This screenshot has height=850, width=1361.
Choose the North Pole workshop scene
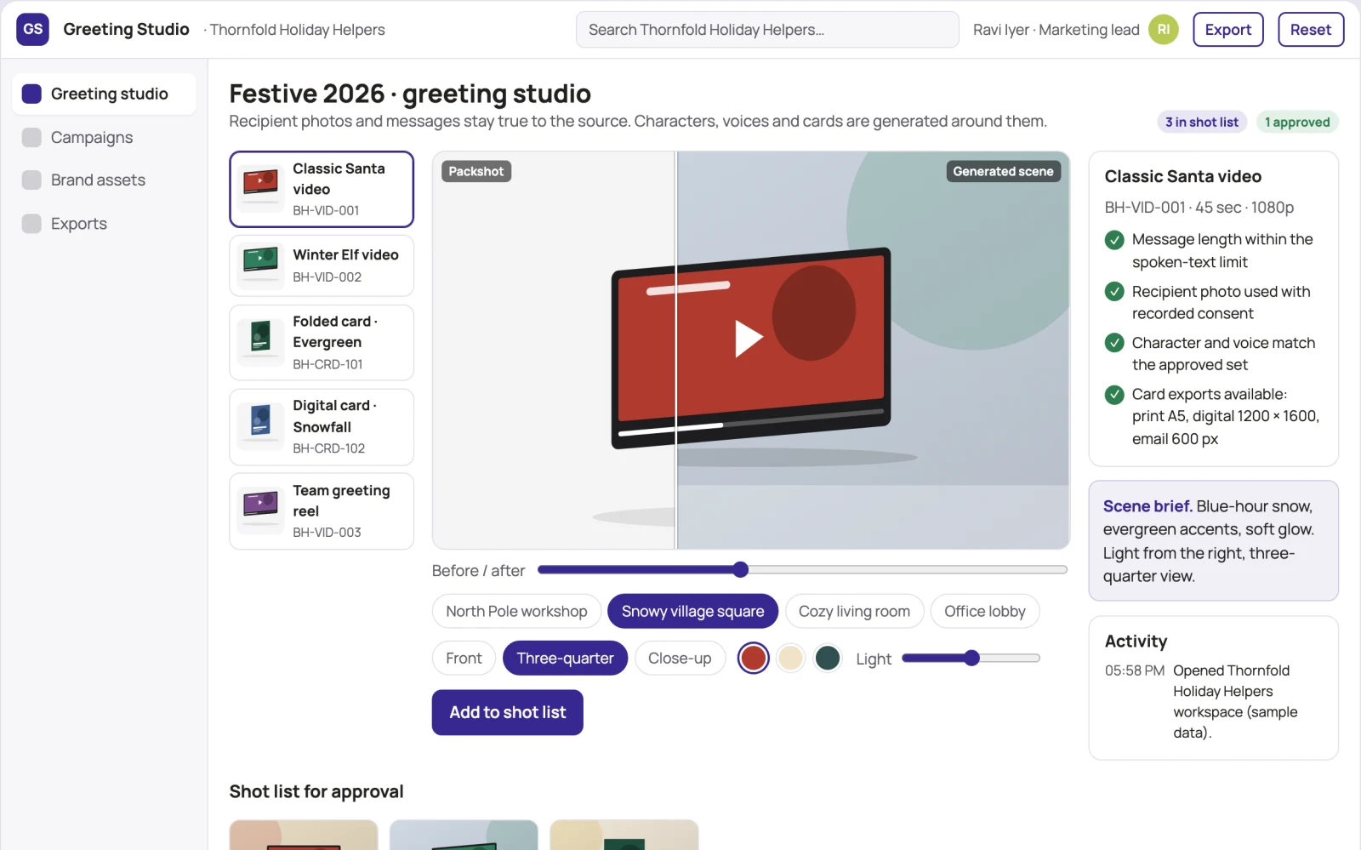point(516,612)
